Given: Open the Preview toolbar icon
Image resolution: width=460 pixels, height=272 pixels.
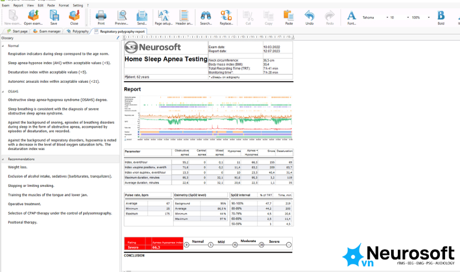Looking at the screenshot, I should click(121, 17).
